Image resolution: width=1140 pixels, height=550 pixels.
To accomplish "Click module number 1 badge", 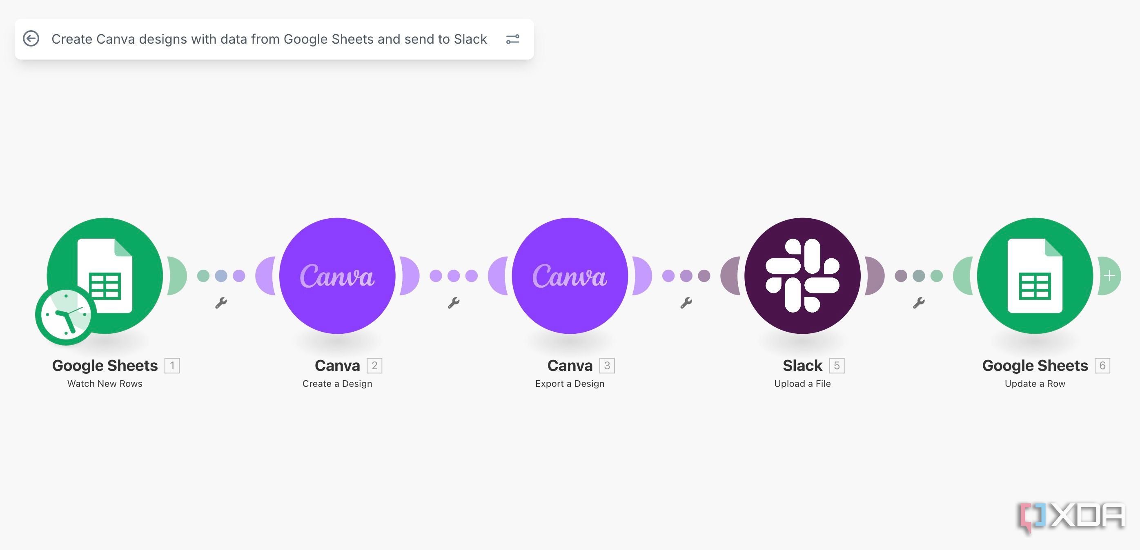I will coord(172,366).
